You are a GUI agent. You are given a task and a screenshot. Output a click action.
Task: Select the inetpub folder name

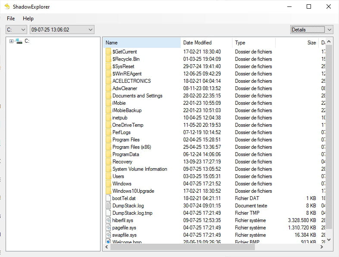click(x=120, y=118)
